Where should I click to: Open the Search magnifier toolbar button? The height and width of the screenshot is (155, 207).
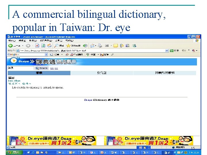pyautogui.click(x=59, y=46)
